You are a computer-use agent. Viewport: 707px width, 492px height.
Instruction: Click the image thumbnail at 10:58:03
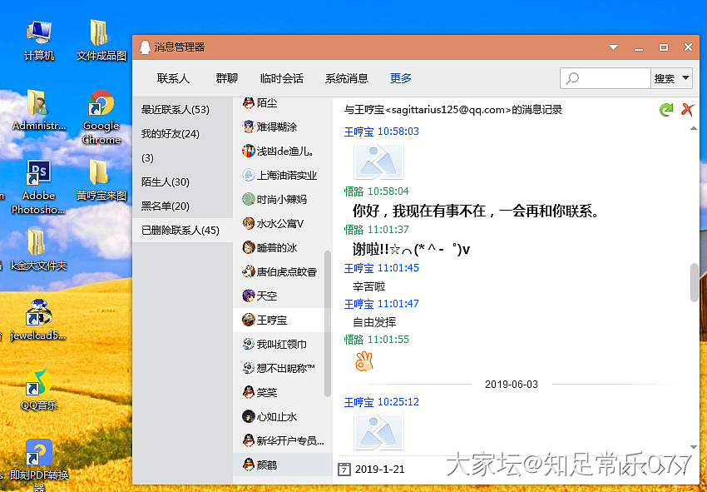378,162
